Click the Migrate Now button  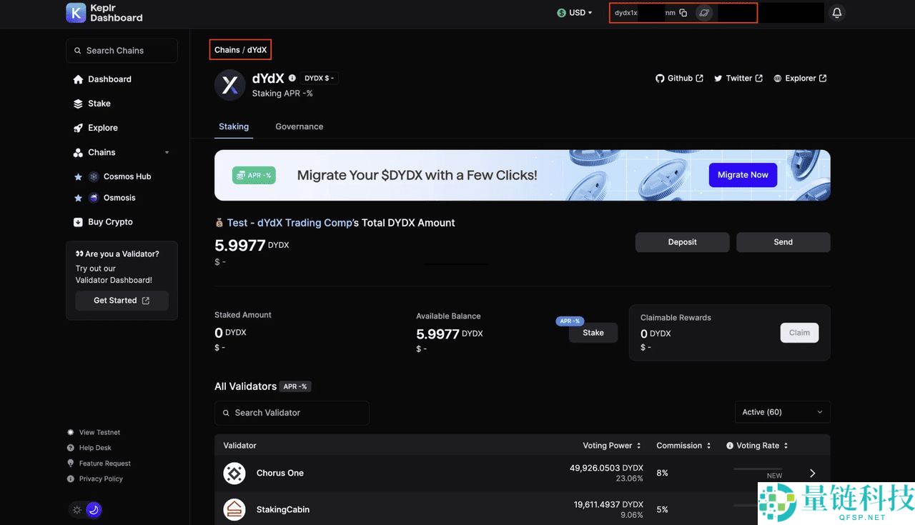743,175
